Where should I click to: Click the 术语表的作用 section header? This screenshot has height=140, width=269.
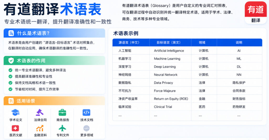[54, 60]
